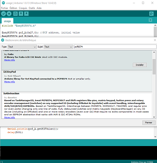Screen dimensions: 157x163
Task: Click the 'by Rob Tillaart' author text
Action: (13, 76)
